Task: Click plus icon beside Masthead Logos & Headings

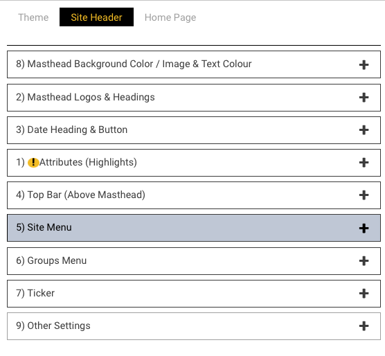Action: pos(364,98)
